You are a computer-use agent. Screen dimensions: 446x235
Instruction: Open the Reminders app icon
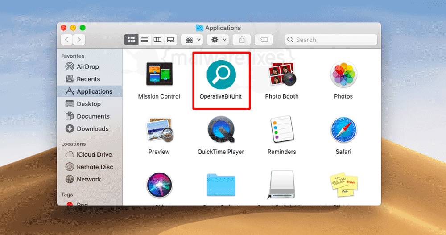281,129
